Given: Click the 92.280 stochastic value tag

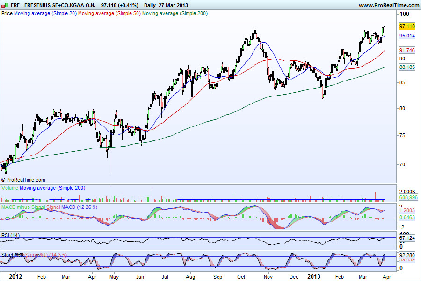Looking at the screenshot, I should point(407,255).
